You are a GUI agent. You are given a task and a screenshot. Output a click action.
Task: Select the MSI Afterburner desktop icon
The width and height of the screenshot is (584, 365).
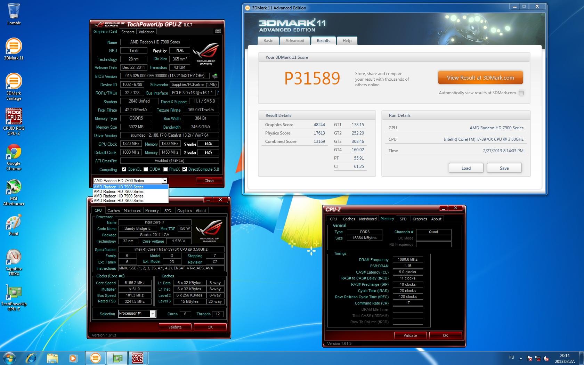tap(14, 193)
